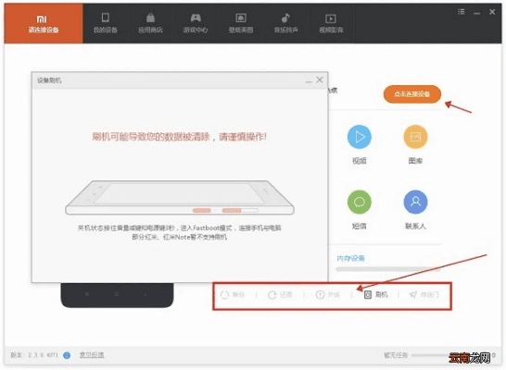Click the phone mockup back button
Screen dimensions: 506x370
coord(145,294)
